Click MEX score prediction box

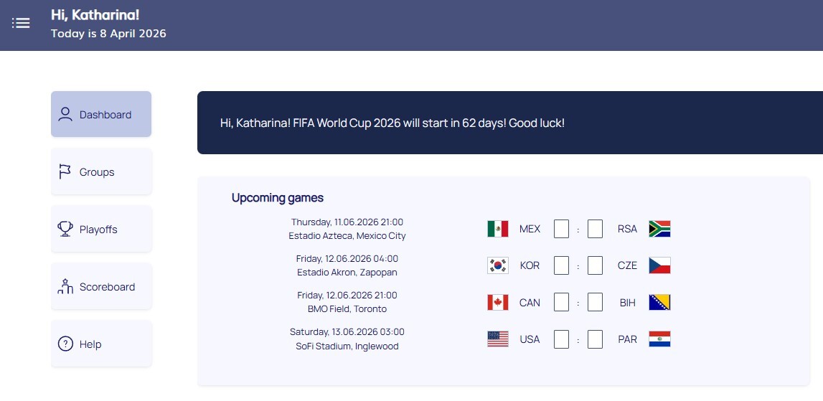pyautogui.click(x=561, y=229)
